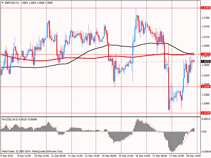This screenshot has width=211, height=158.
Task: Click the 1.5695 price scale value
Action: [206, 46]
